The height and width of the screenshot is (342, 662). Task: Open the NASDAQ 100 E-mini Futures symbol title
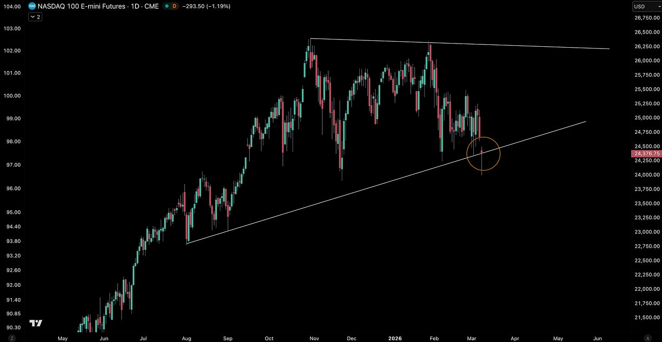(x=99, y=6)
